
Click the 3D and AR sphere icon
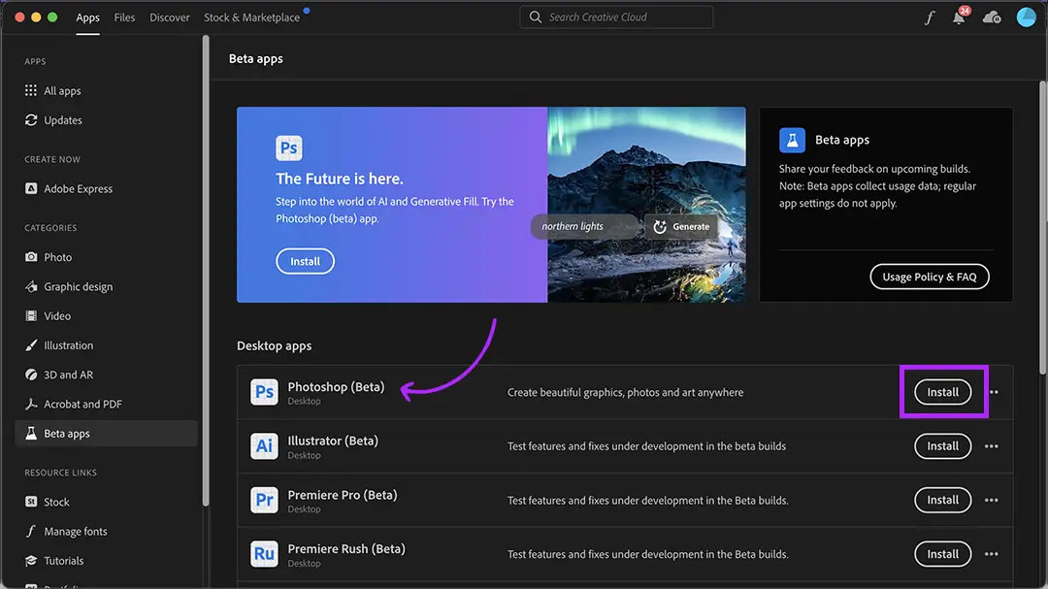point(31,375)
